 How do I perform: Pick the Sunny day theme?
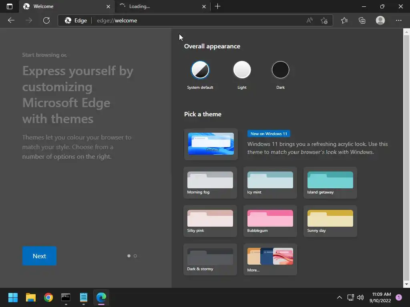(x=330, y=221)
